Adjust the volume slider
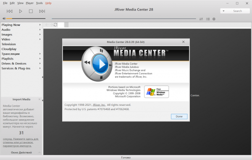Screen dimensions: 252x160 [x=26, y=18]
